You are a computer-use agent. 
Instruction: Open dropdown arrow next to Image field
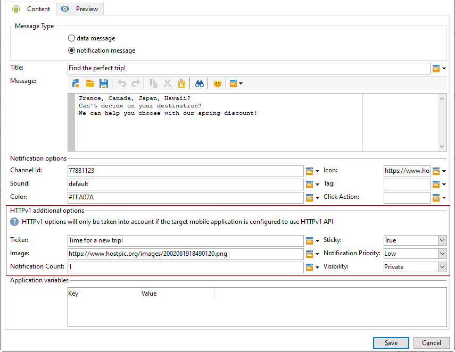coord(318,254)
